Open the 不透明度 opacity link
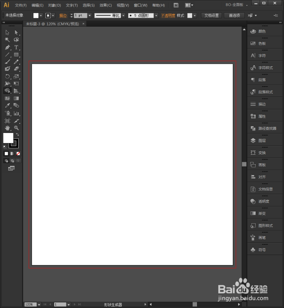The width and height of the screenshot is (284, 308). pyautogui.click(x=168, y=15)
